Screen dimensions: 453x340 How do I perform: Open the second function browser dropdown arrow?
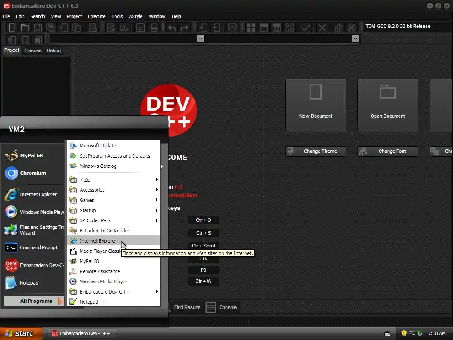(356, 39)
